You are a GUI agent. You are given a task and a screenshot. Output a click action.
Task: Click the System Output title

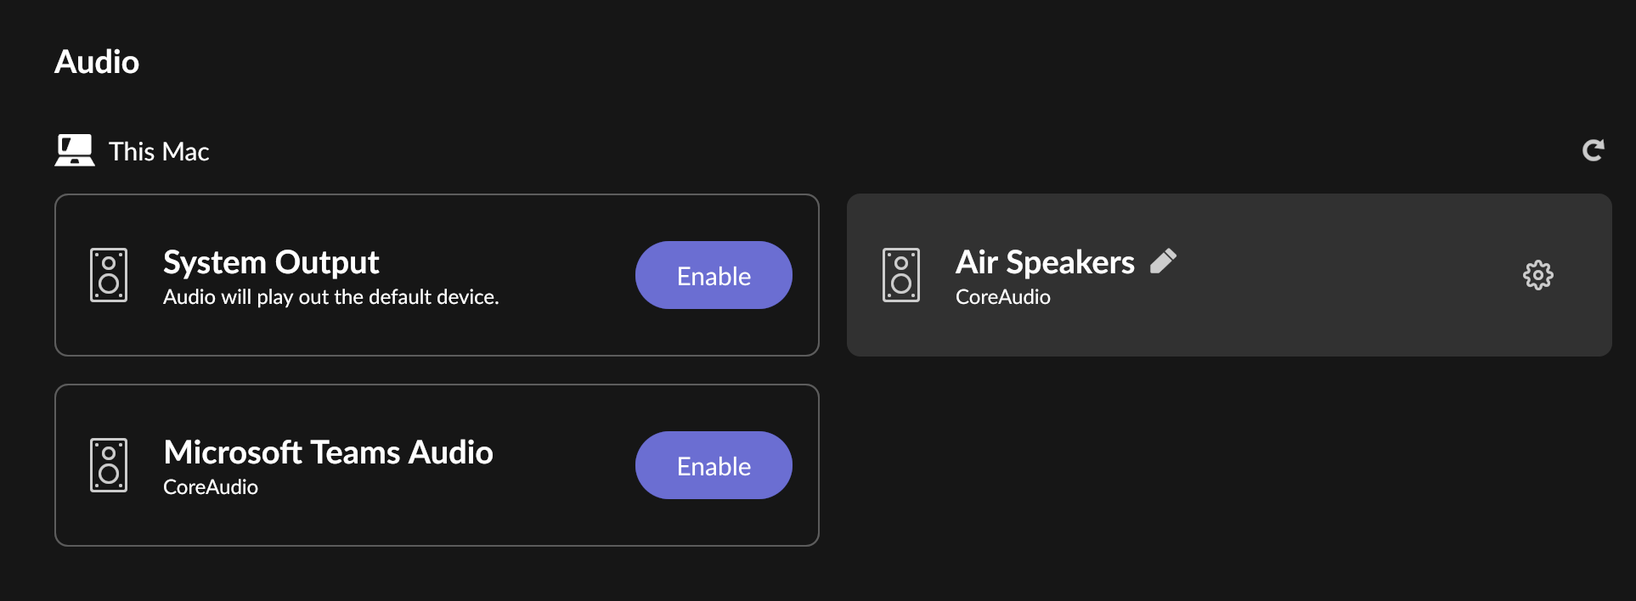(x=271, y=262)
